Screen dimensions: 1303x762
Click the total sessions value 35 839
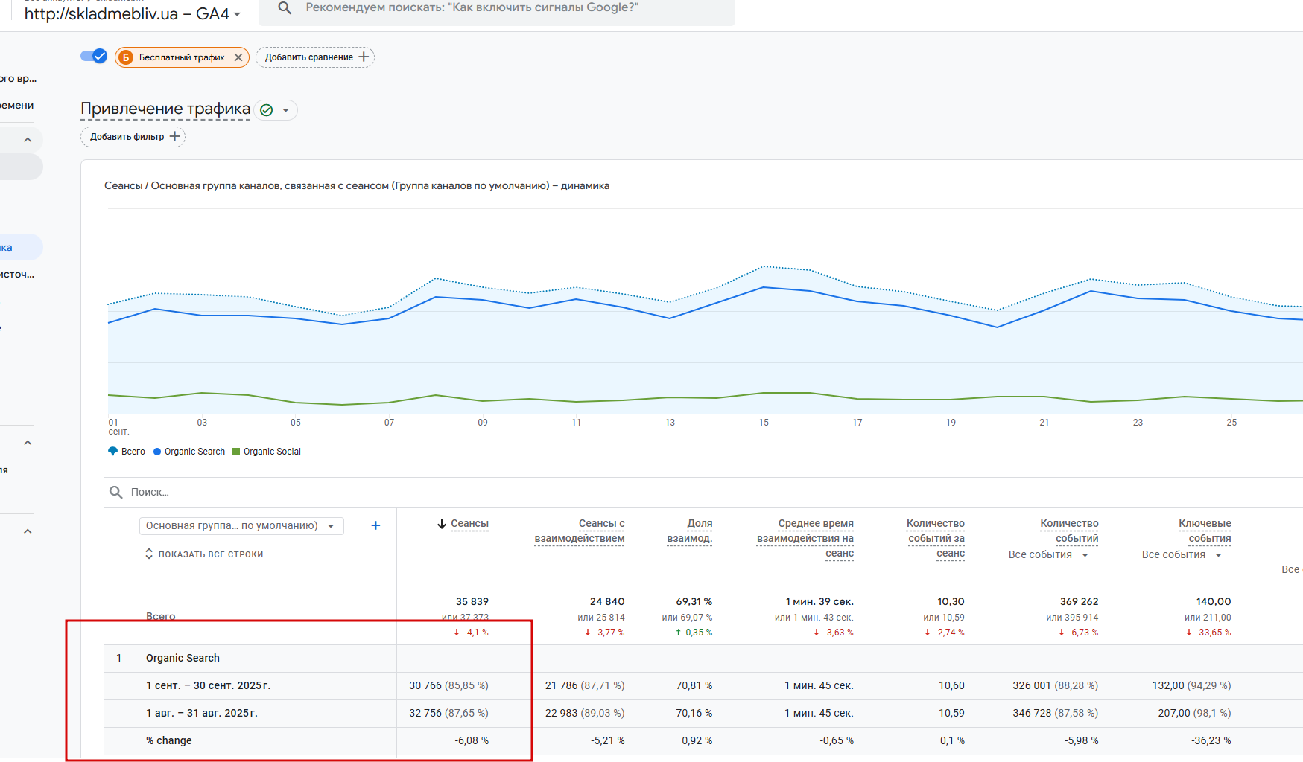coord(472,602)
